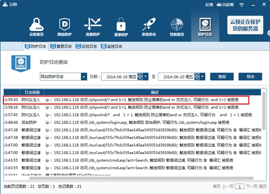The height and width of the screenshot is (194, 270).
Task: Switch to the 监控日志 tab
Action: [x=112, y=46]
